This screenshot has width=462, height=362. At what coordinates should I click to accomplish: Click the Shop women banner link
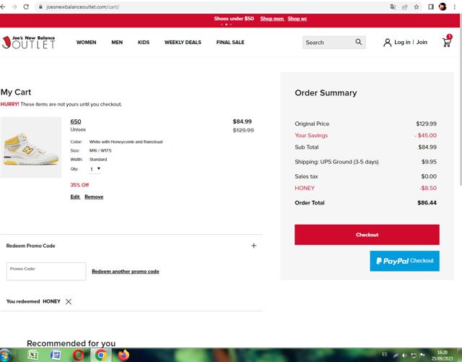pos(297,19)
